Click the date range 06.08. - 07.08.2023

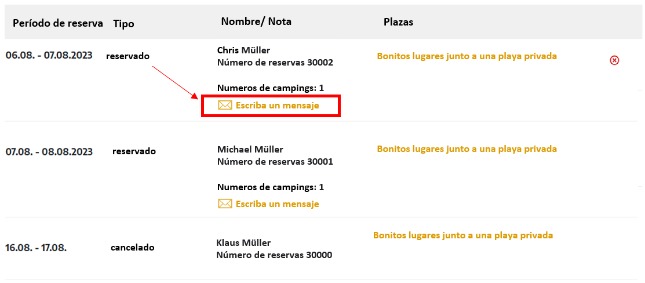49,55
